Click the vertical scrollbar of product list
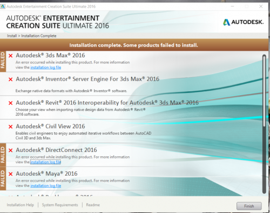Viewport: 270px width, 213px height. point(264,124)
